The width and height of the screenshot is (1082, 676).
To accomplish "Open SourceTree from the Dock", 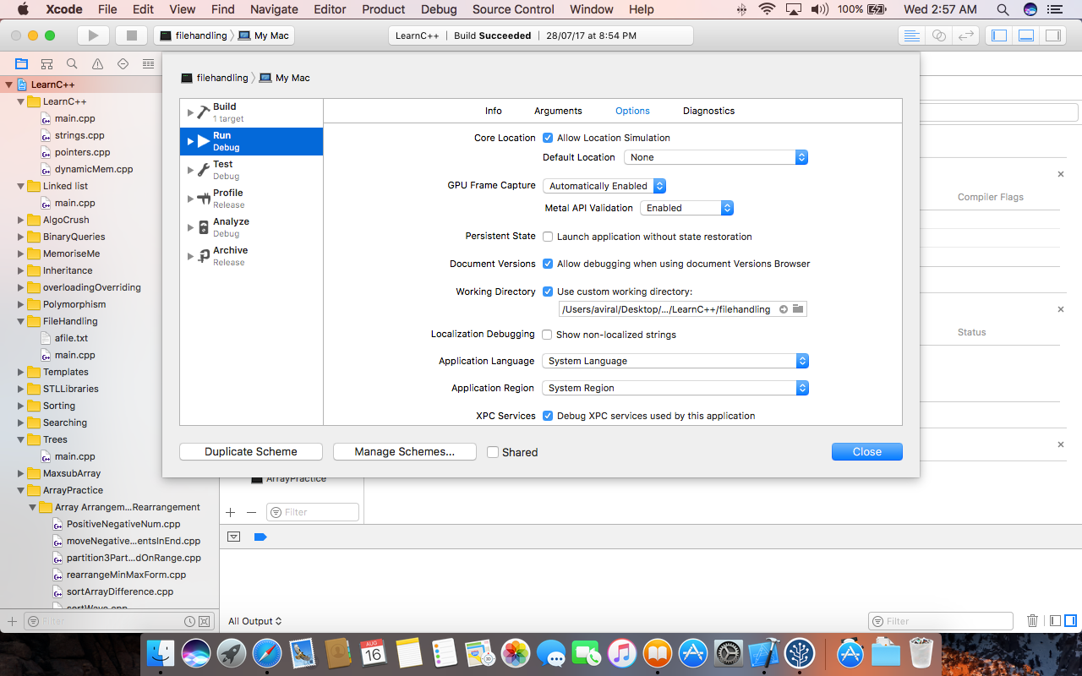I will click(x=800, y=652).
